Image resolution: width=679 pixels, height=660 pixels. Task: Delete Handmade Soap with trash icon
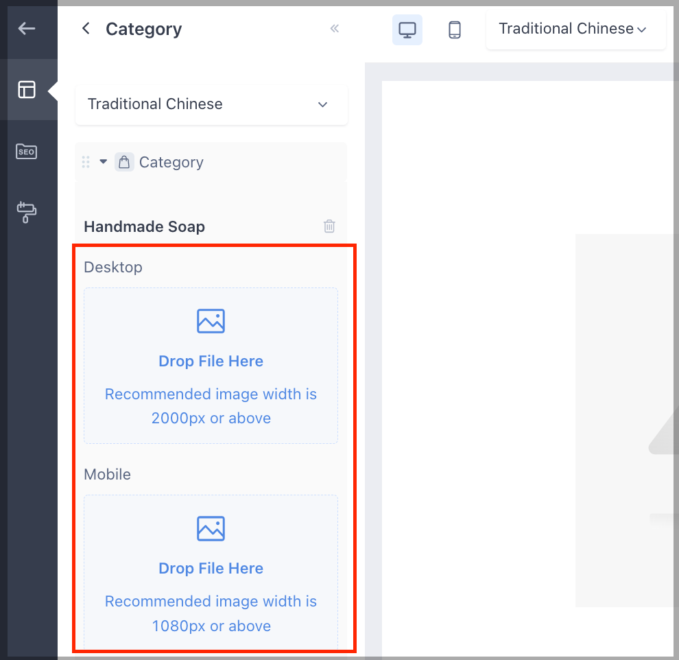pyautogui.click(x=329, y=226)
